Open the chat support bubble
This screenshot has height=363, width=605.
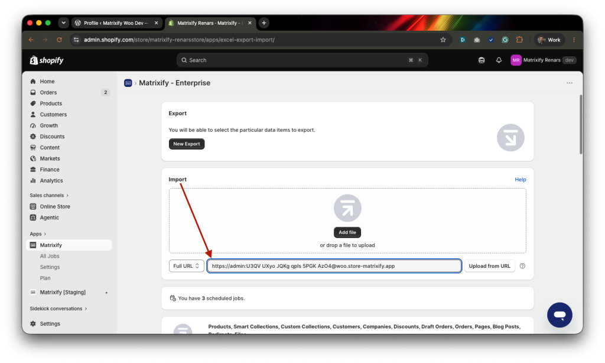coord(560,315)
